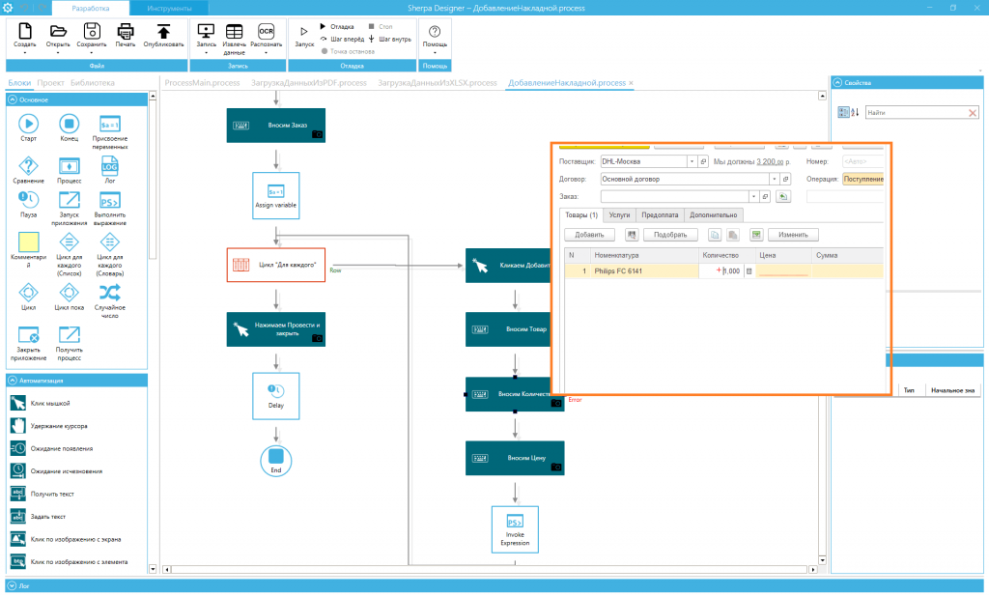989x596 pixels.
Task: Switch to the Инструменты ribbon tab
Action: point(169,8)
